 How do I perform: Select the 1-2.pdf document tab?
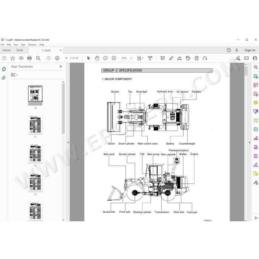point(46,50)
